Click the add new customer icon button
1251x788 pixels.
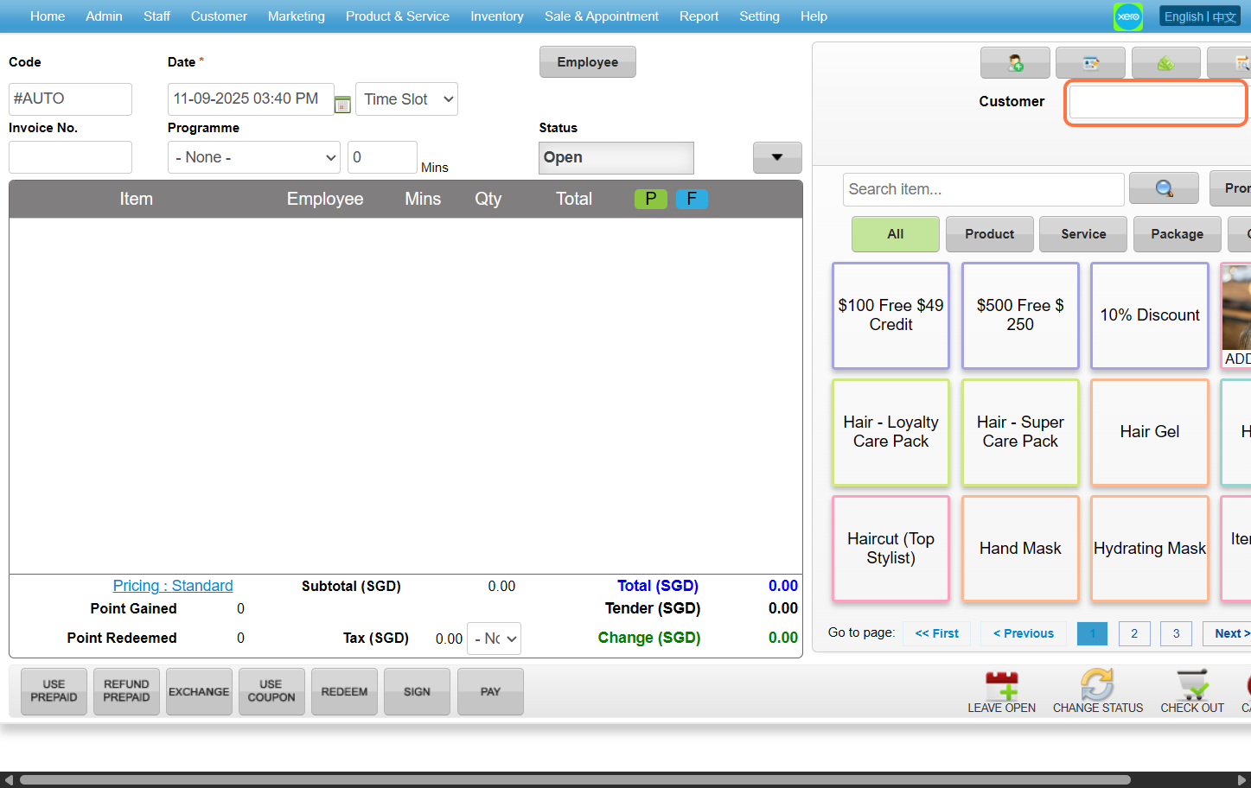pos(1015,63)
